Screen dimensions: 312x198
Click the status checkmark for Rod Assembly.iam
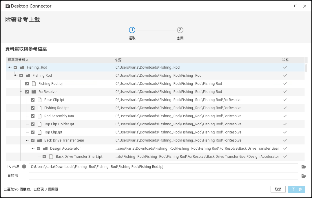pos(285,116)
